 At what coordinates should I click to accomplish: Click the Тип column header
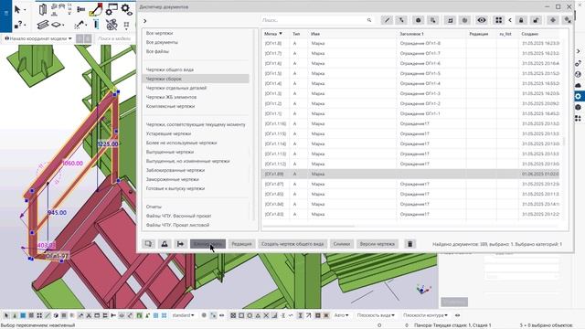click(x=296, y=34)
